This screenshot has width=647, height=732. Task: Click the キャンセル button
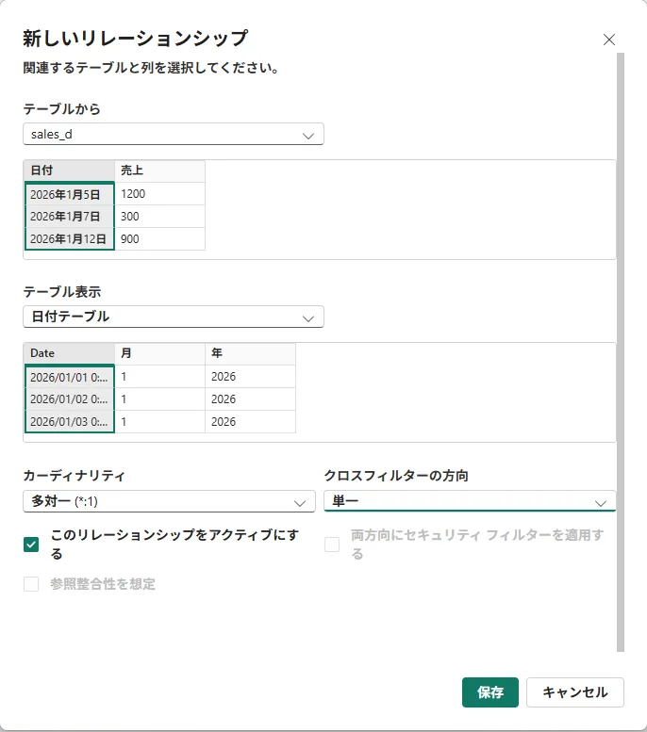(575, 692)
